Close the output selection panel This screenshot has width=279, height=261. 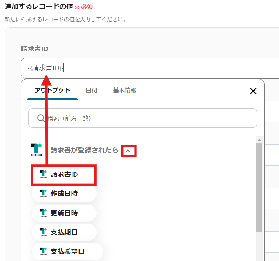(253, 91)
